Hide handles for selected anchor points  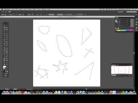(26, 15)
